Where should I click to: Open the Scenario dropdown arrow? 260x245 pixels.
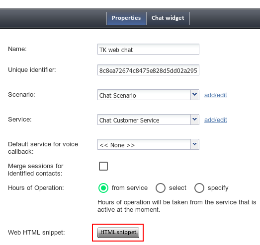[195, 95]
